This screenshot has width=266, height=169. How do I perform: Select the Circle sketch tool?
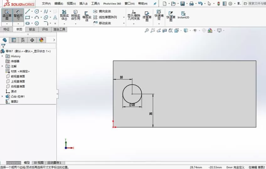click(37, 12)
